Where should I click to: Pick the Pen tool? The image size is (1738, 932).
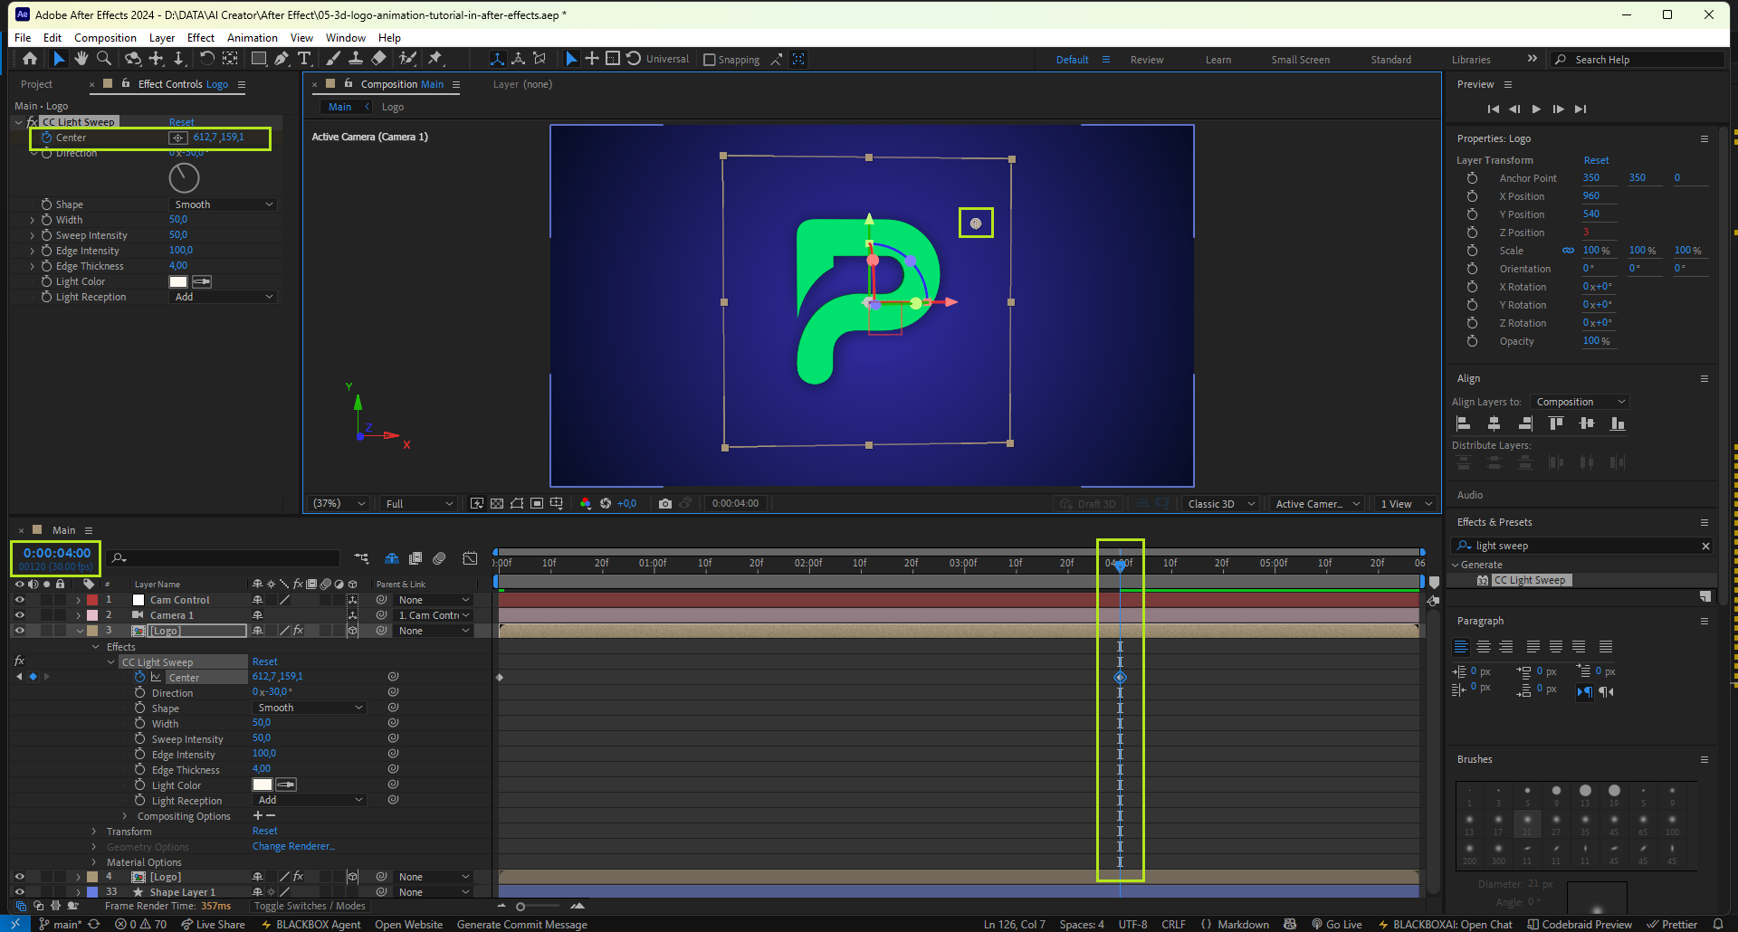click(282, 59)
